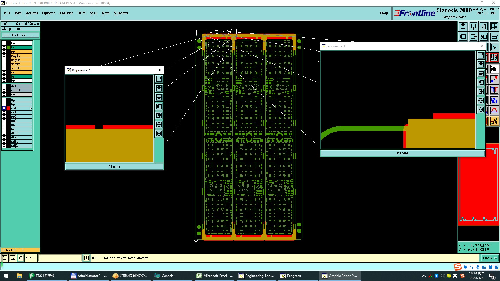The width and height of the screenshot is (500, 281).
Task: Click the S-shaped snake route icon
Action: coord(494,37)
